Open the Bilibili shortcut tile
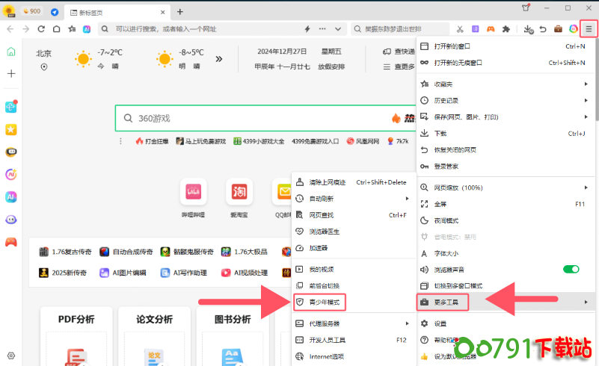599x366 pixels. click(x=193, y=192)
